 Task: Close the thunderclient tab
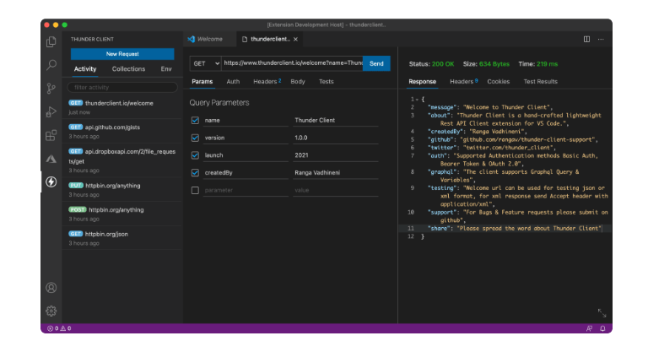click(295, 40)
